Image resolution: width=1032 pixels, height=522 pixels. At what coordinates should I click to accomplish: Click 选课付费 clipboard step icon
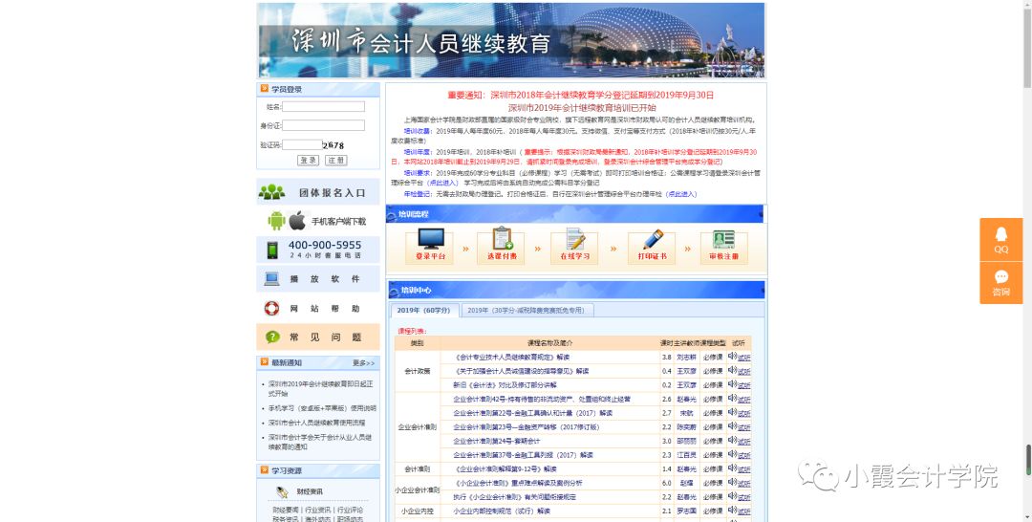(503, 238)
